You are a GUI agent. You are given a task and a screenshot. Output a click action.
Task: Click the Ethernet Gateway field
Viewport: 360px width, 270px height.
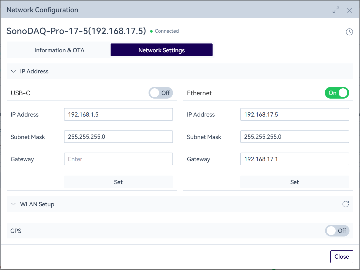[294, 159]
